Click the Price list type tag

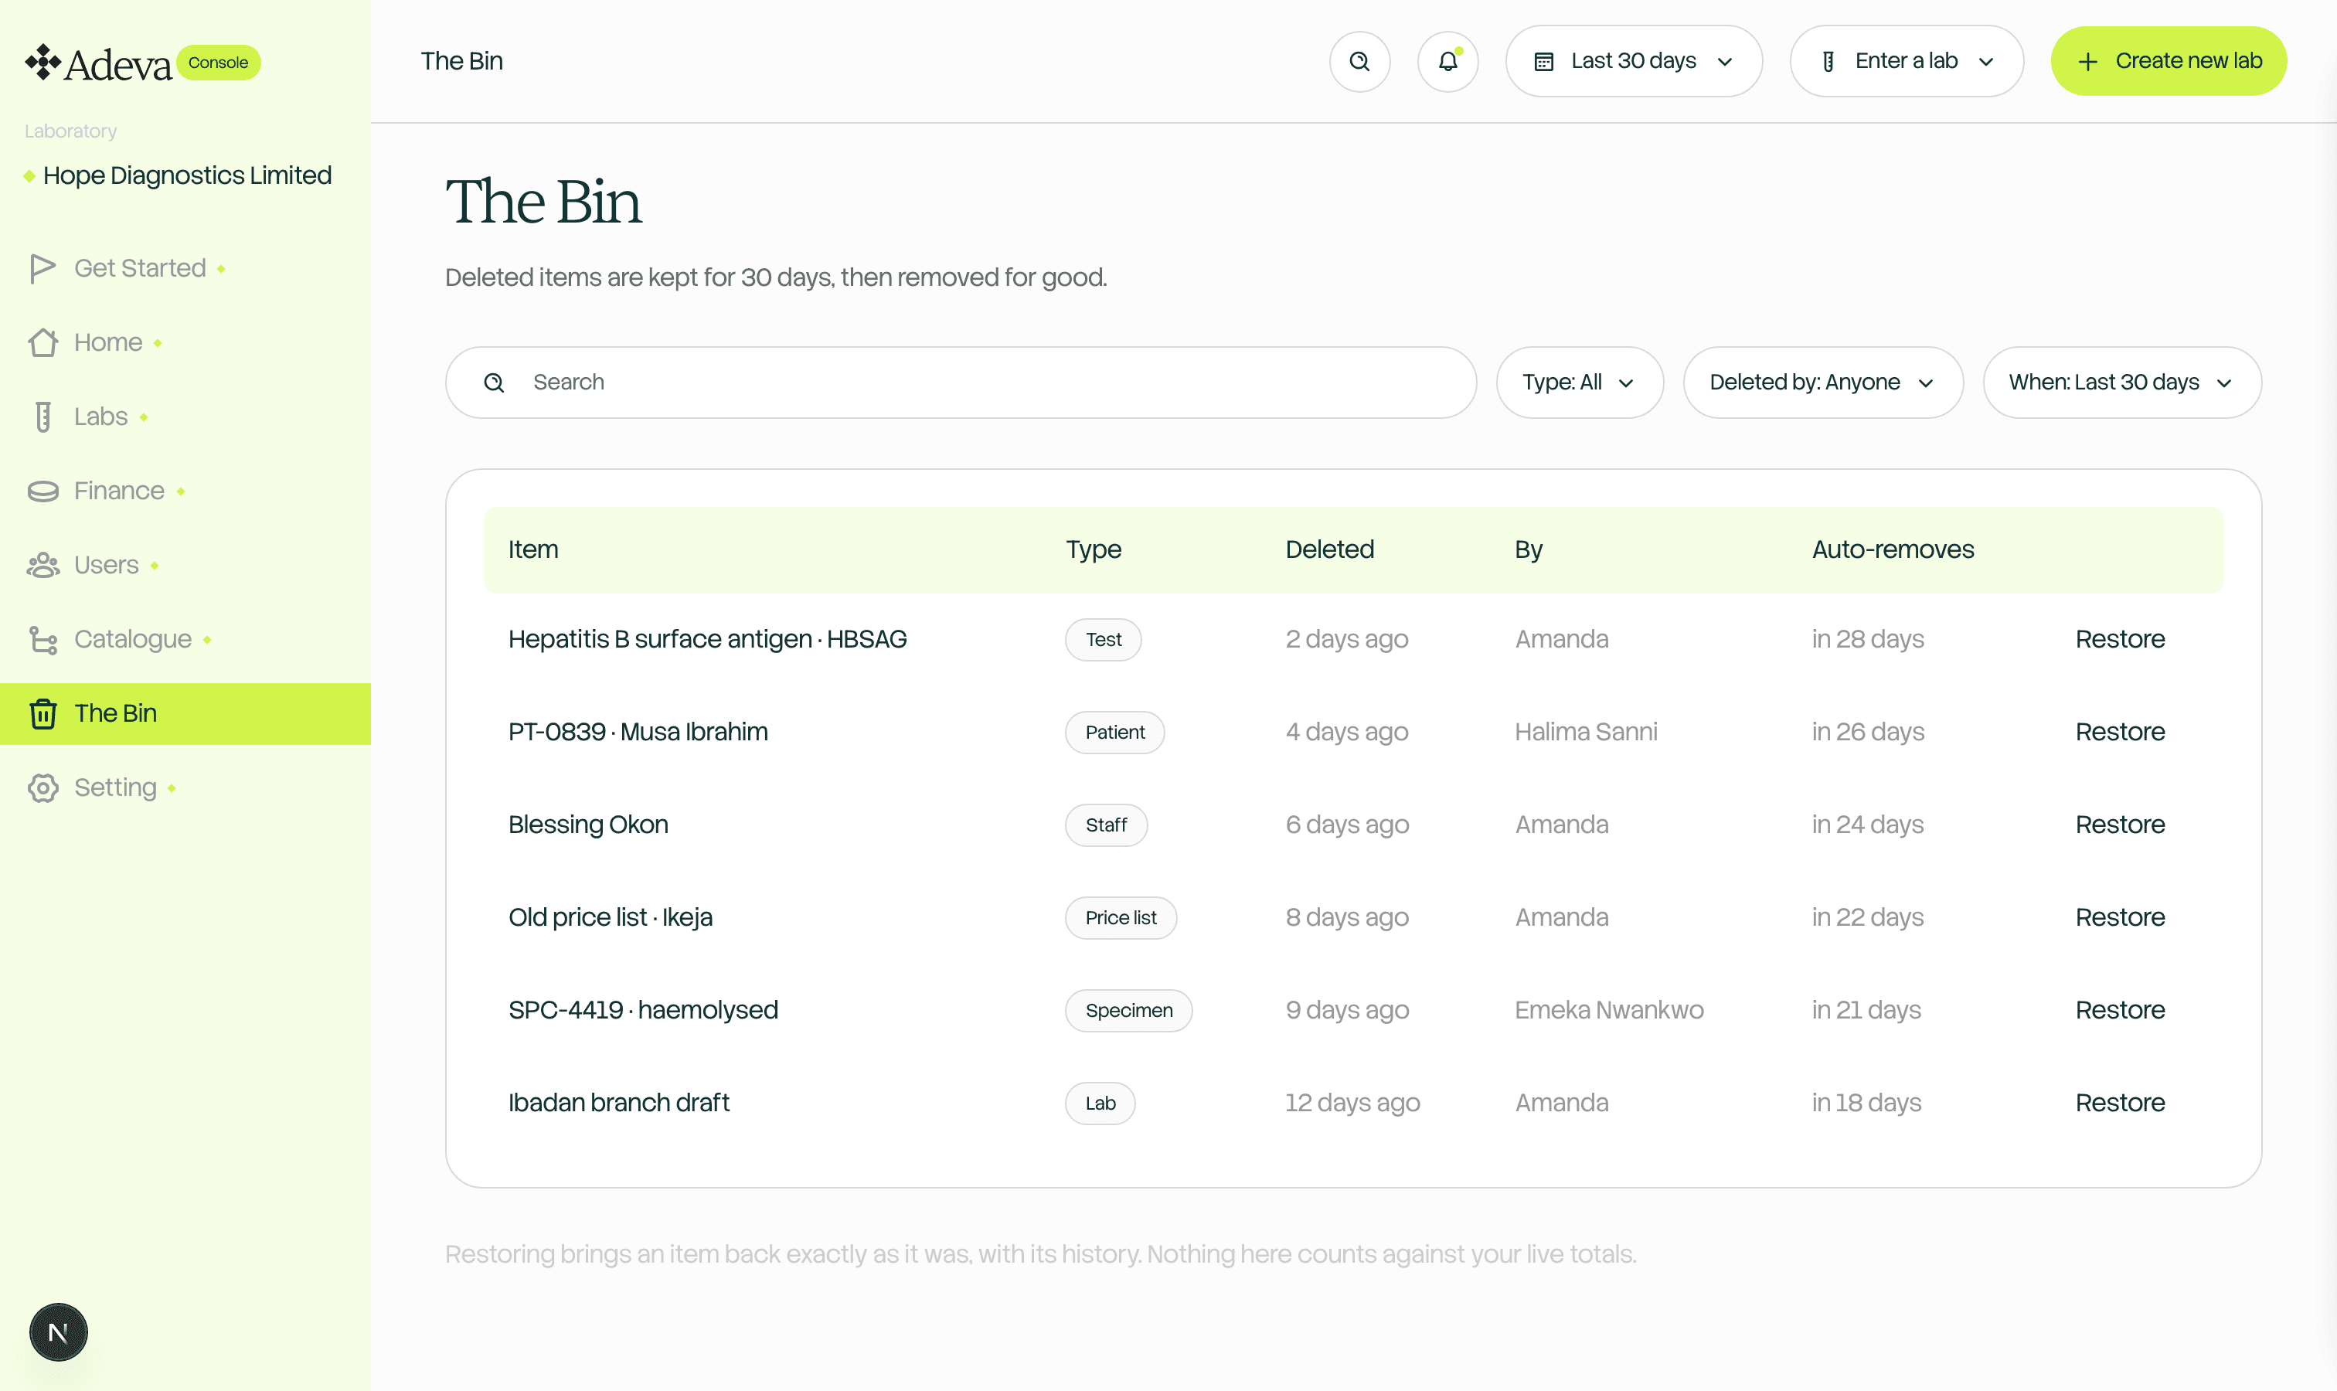pos(1121,917)
